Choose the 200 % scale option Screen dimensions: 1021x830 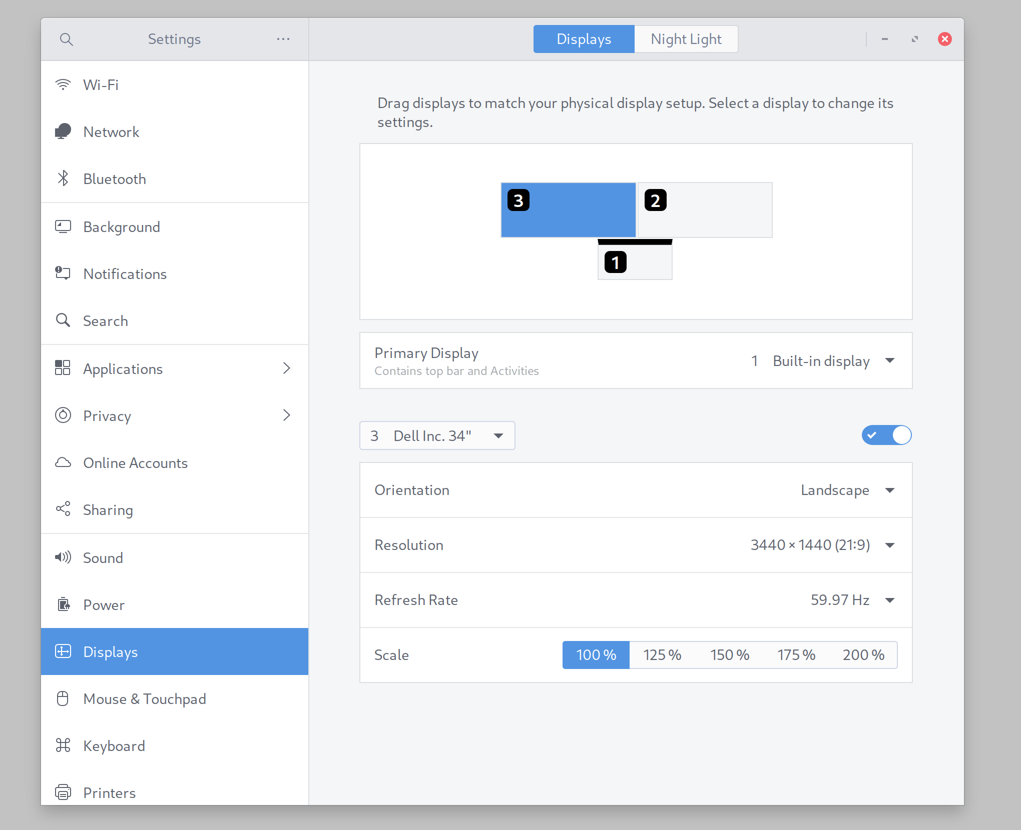pos(863,655)
